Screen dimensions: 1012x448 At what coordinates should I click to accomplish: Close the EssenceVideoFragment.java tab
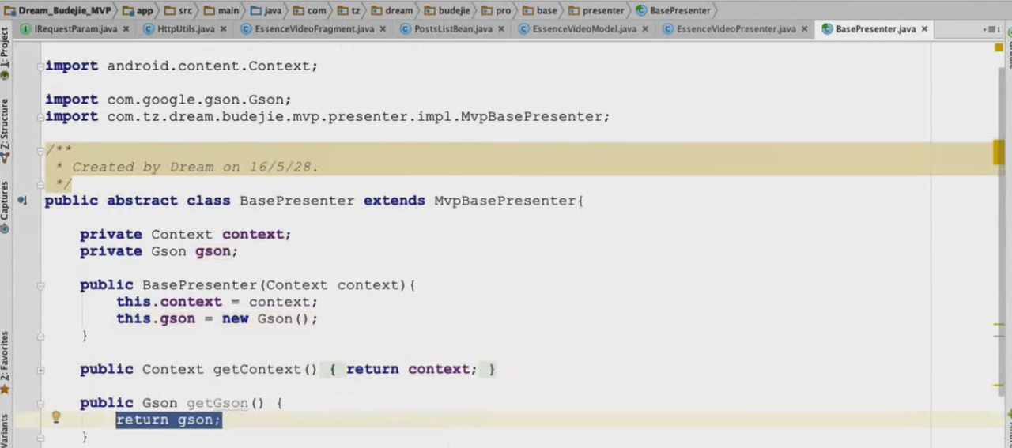click(x=383, y=29)
